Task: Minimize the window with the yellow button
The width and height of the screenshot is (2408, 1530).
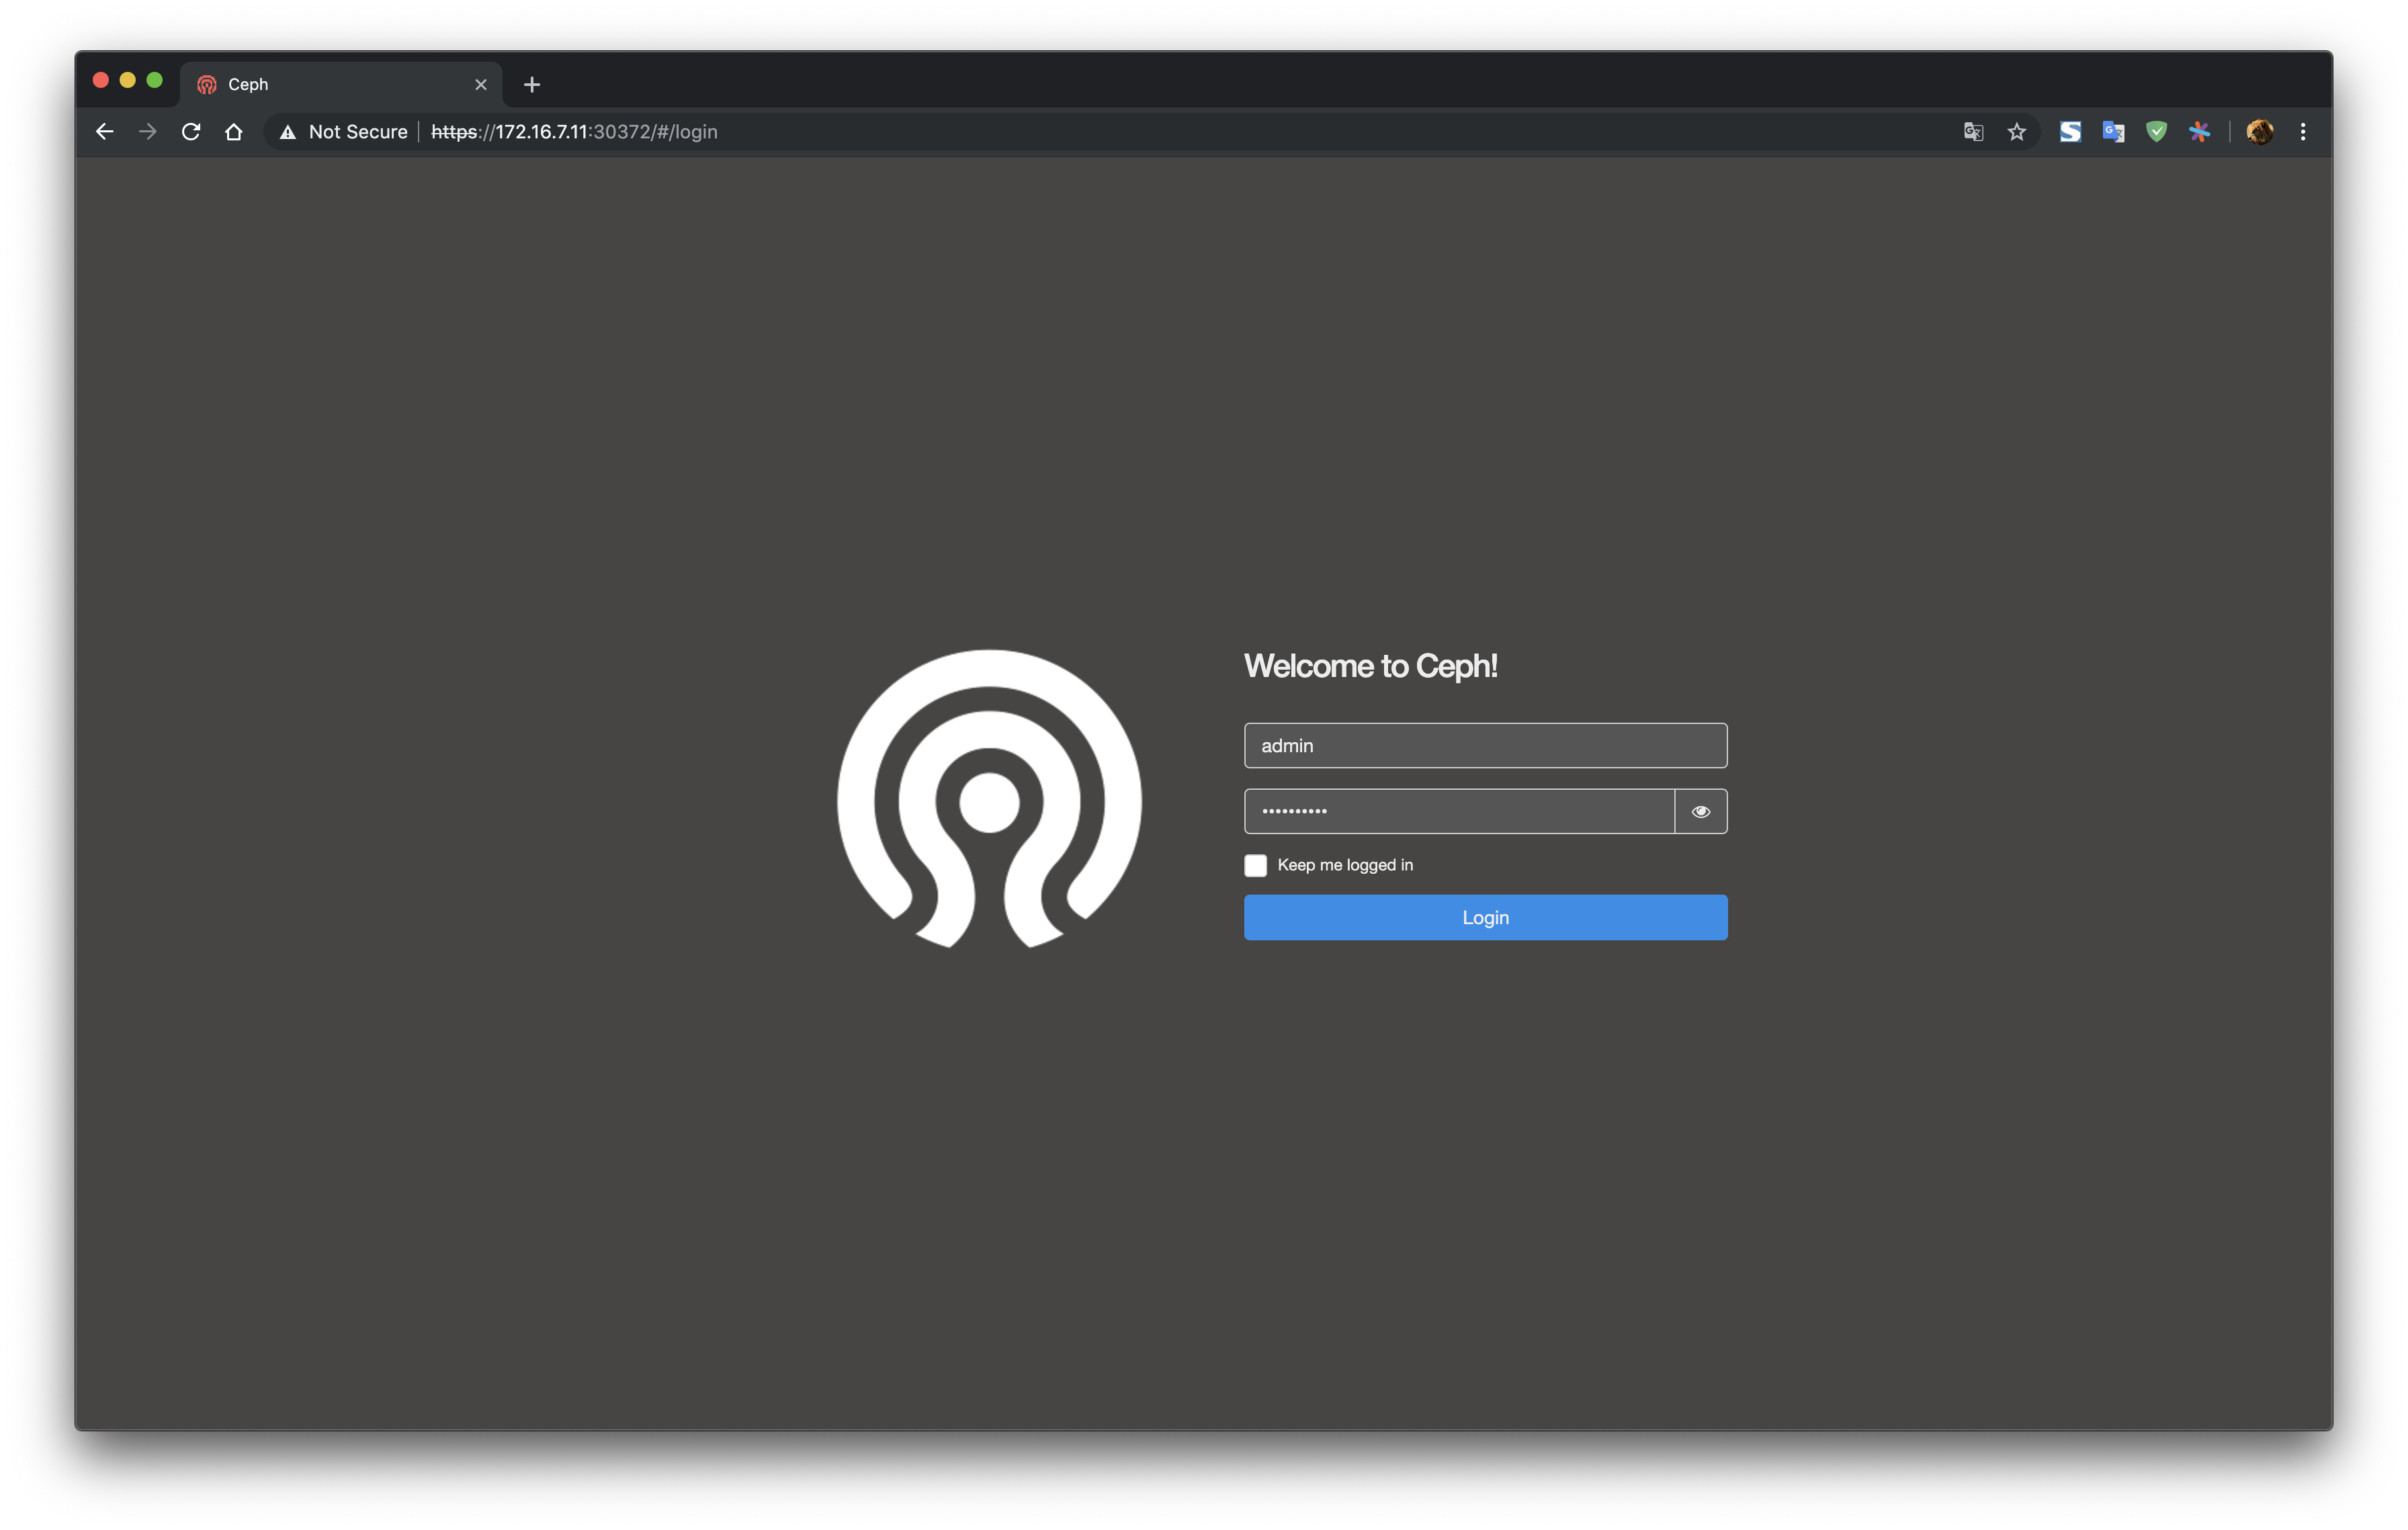Action: pyautogui.click(x=128, y=80)
